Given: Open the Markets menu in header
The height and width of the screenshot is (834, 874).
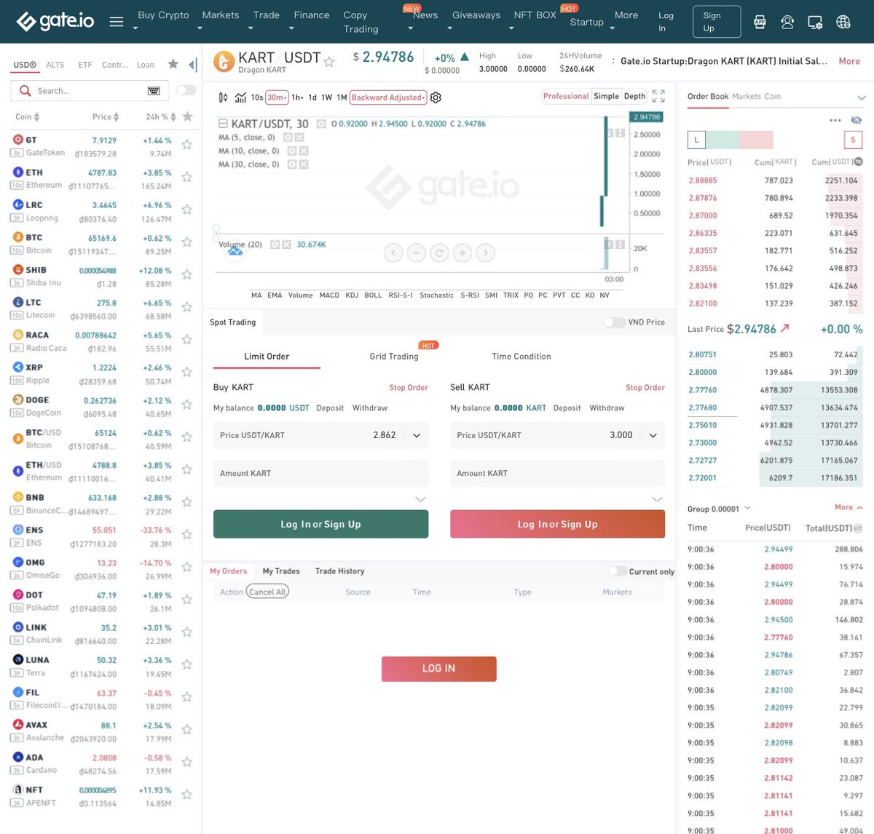Looking at the screenshot, I should pos(221,15).
